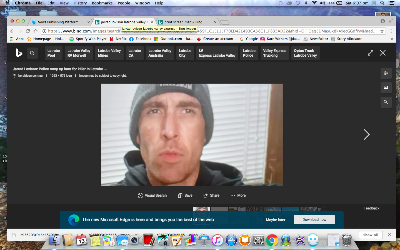Close the Bing image detail view
Image resolution: width=400 pixels, height=250 pixels.
pyautogui.click(x=383, y=53)
